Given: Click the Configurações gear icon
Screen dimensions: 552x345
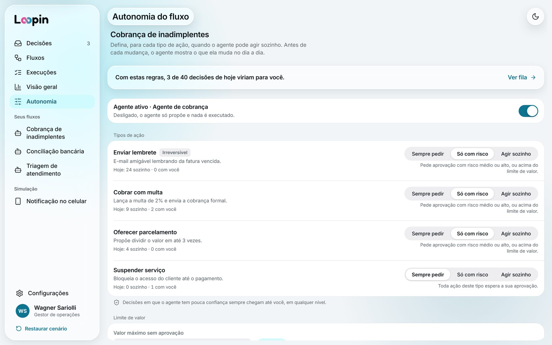Looking at the screenshot, I should tap(20, 293).
